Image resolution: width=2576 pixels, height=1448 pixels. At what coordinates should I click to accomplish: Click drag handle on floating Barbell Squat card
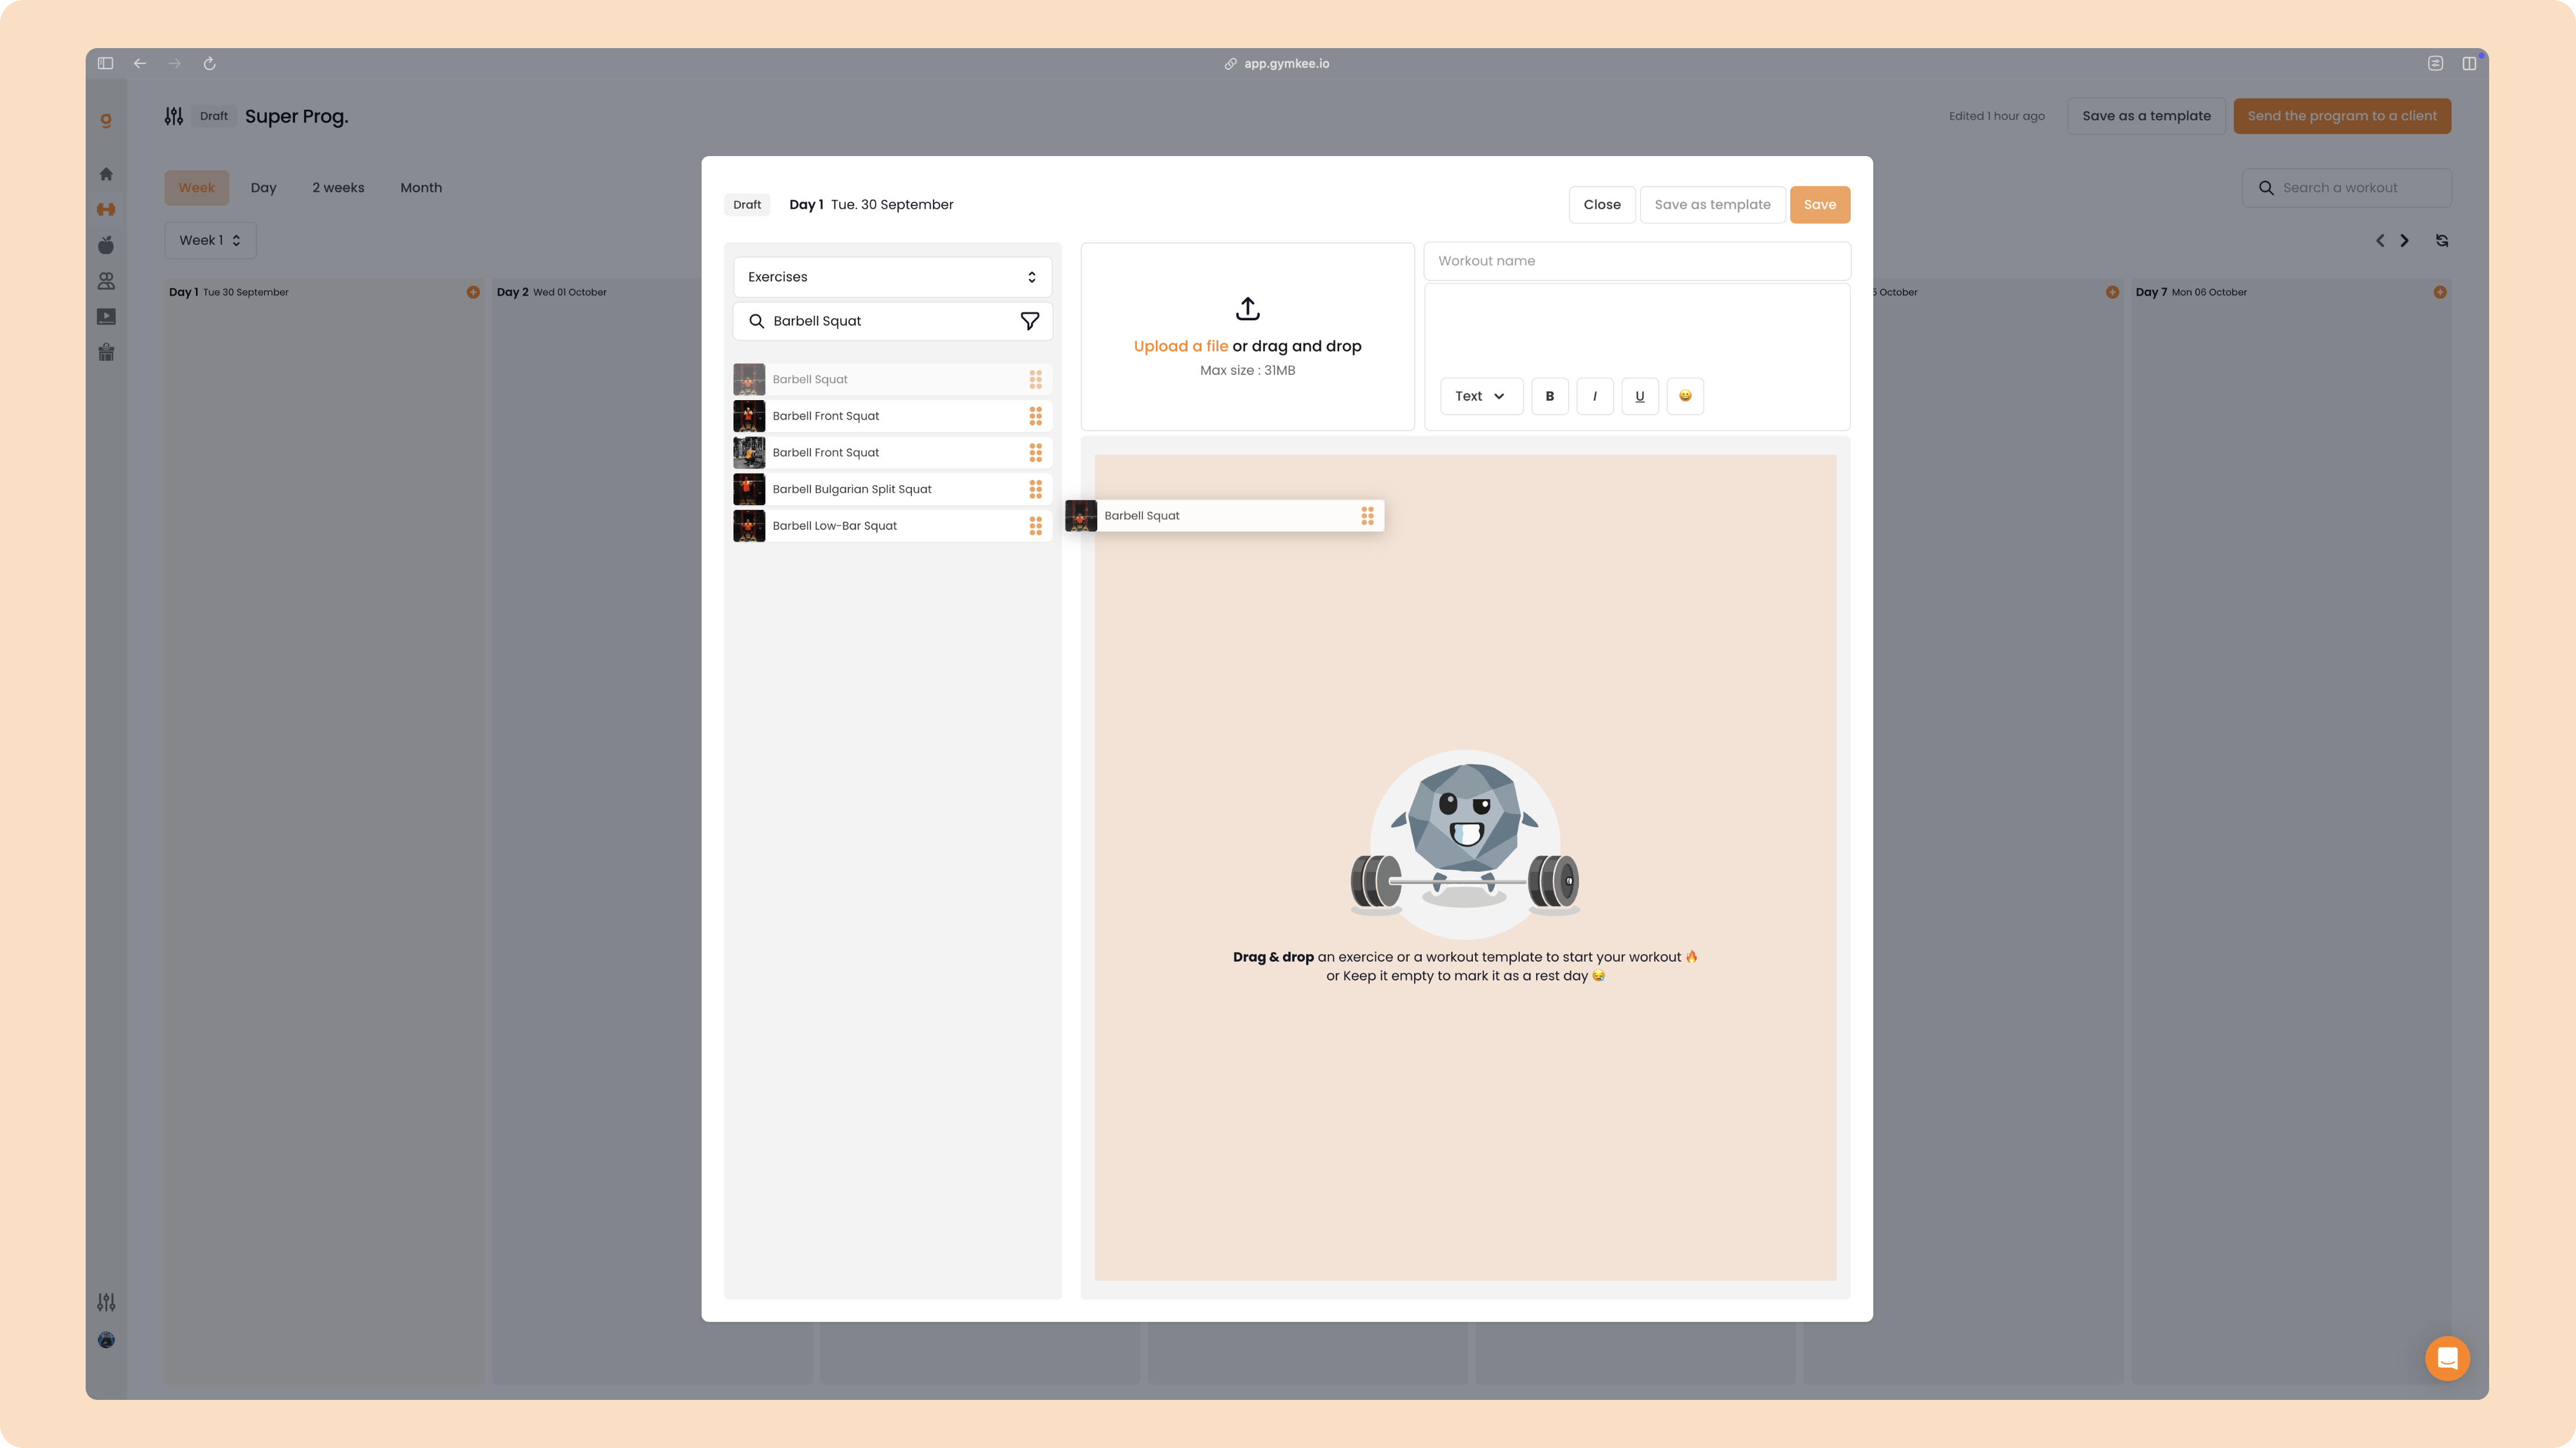pos(1367,516)
